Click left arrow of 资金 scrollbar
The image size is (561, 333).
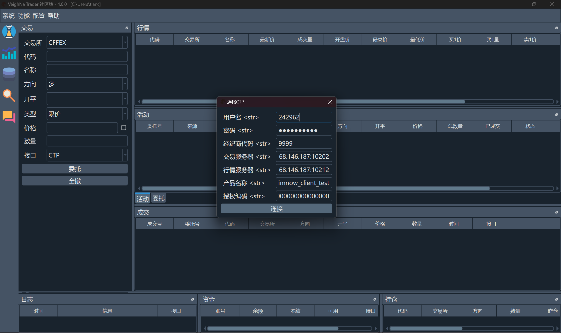[205, 328]
